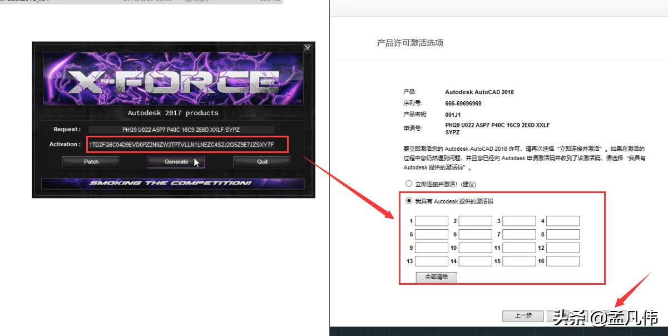Select the 立即连接并激活 radio option
The image size is (668, 336).
tap(409, 184)
